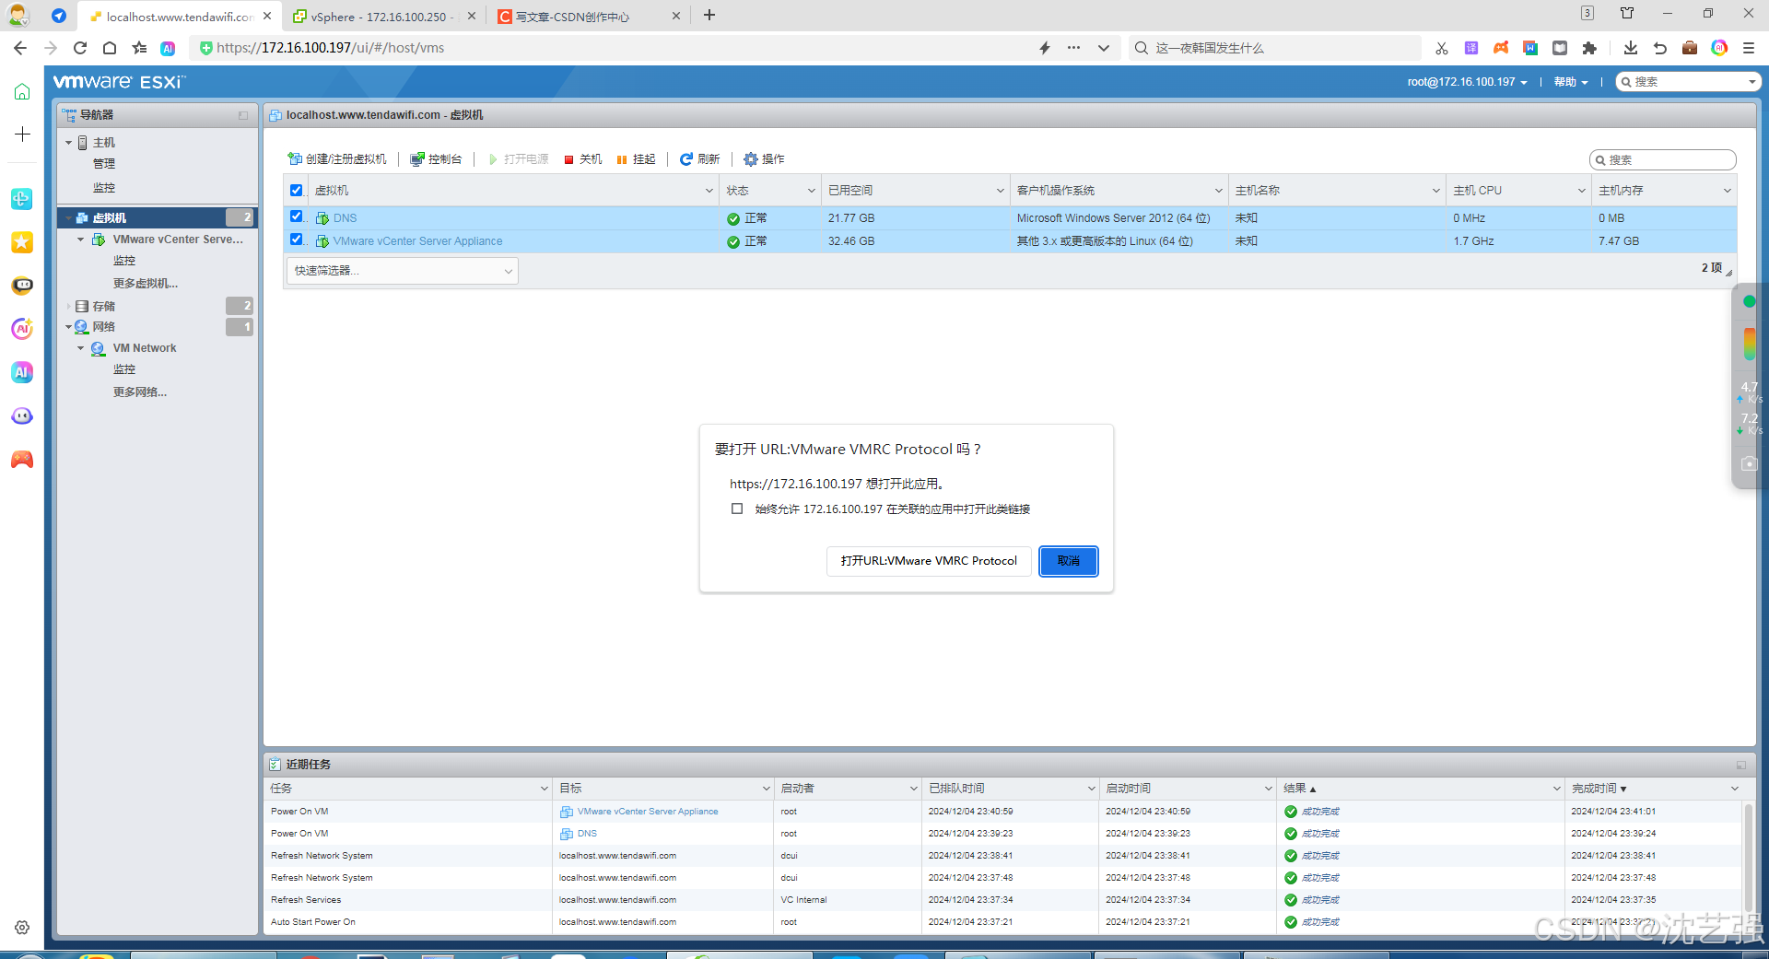Open the quick filter (快速筛选器) dropdown
1769x959 pixels.
403,271
